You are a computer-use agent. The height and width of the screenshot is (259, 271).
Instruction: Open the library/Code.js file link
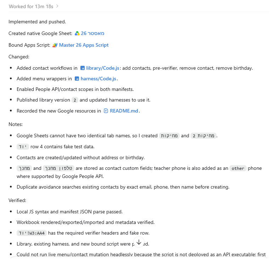(103, 68)
